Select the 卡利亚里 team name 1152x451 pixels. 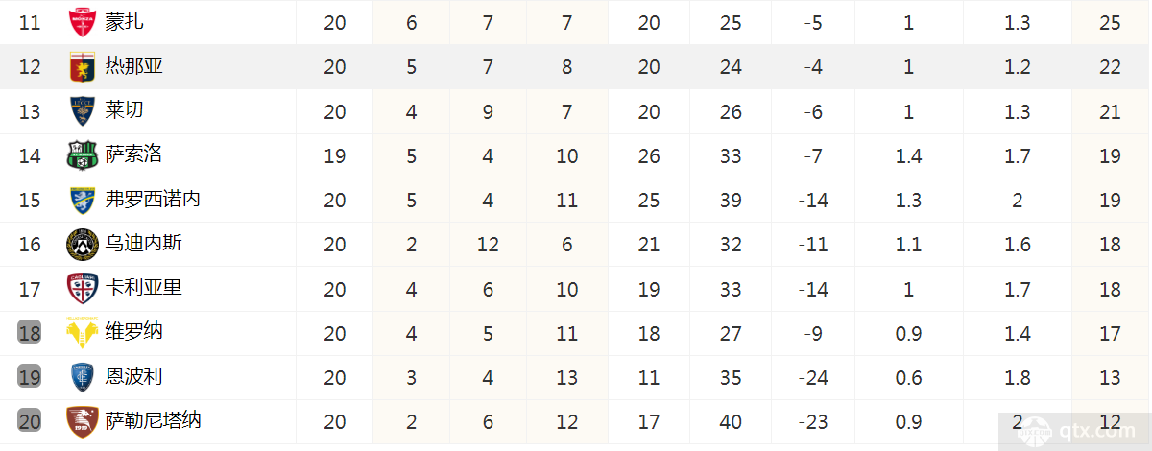pyautogui.click(x=144, y=287)
